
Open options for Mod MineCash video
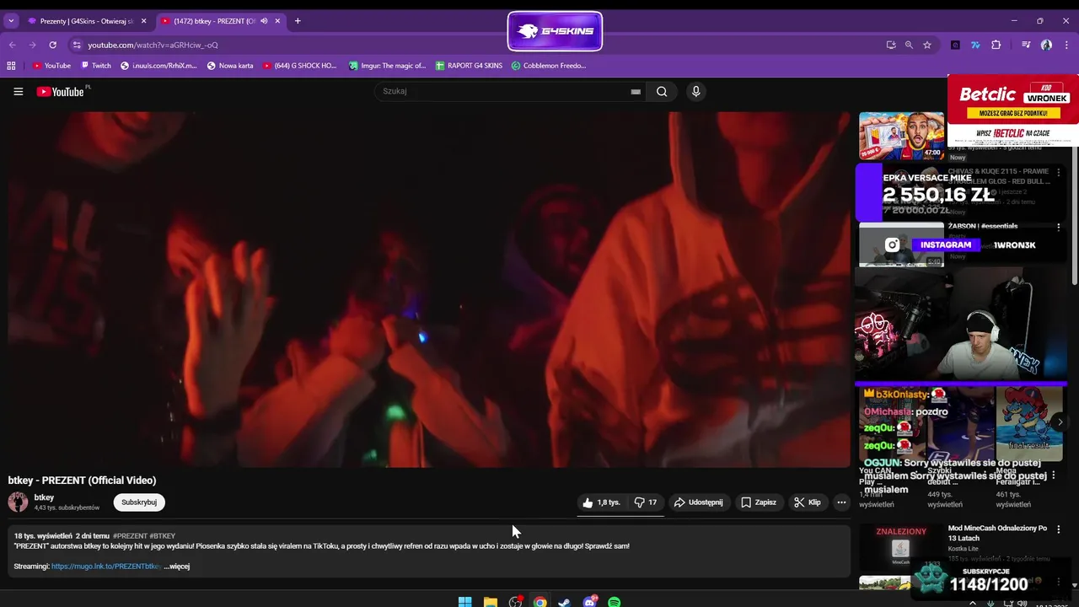tap(1059, 529)
